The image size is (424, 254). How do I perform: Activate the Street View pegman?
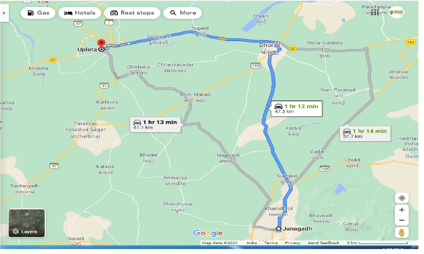point(402,233)
